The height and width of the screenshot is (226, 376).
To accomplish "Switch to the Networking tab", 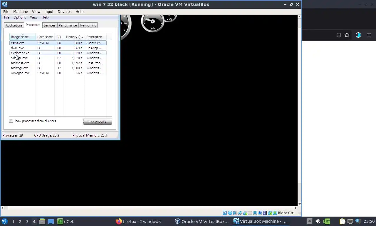I will (x=88, y=25).
